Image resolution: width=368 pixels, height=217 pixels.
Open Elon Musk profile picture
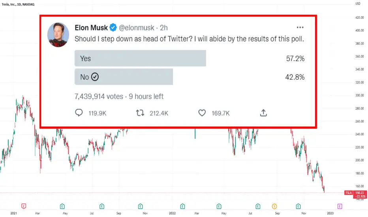(58, 35)
